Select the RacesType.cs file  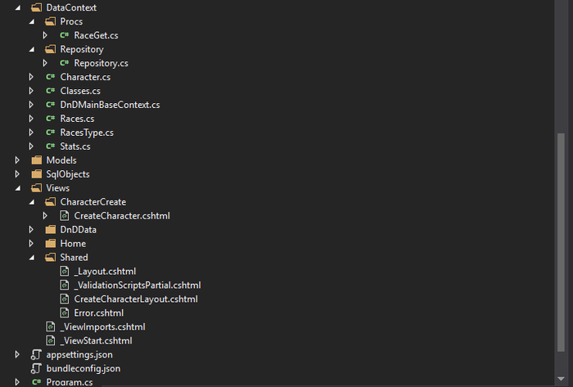86,132
